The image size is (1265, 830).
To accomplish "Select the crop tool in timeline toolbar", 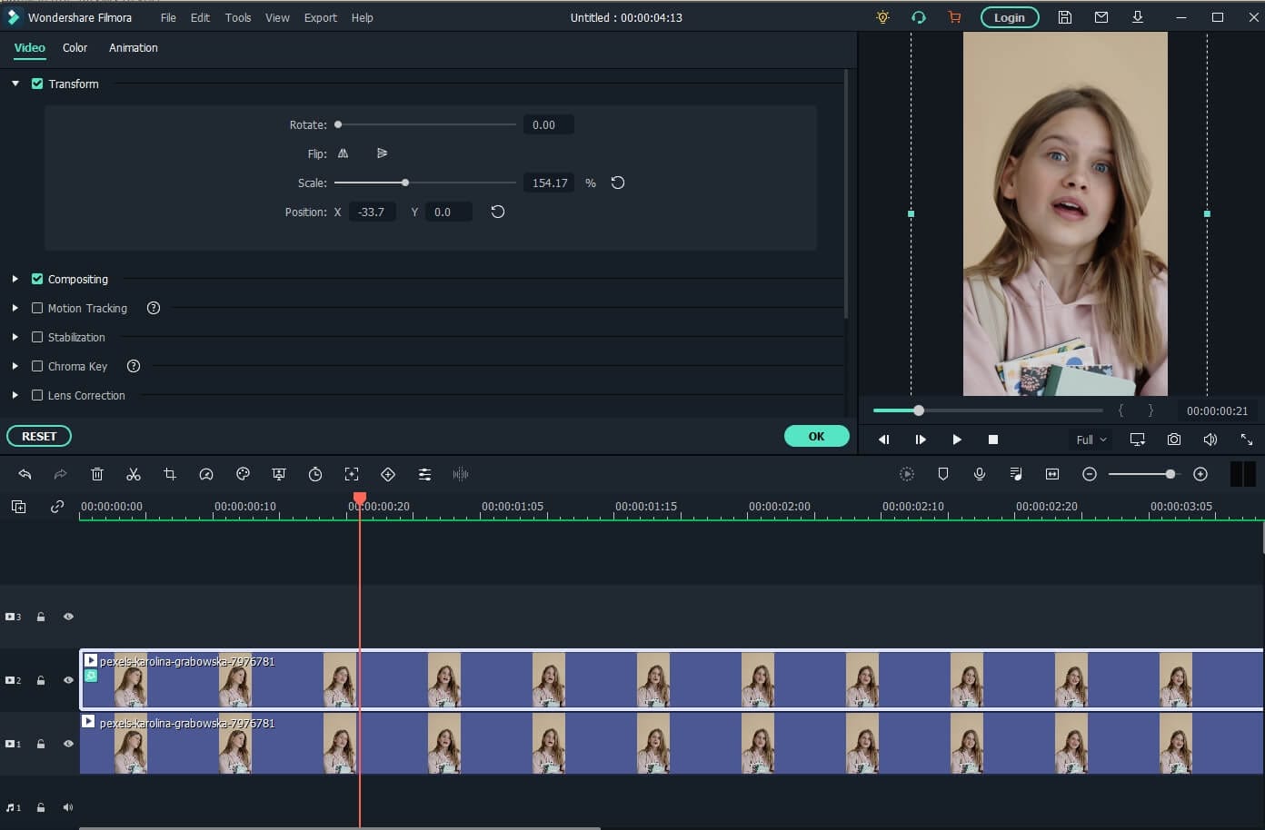I will [170, 474].
